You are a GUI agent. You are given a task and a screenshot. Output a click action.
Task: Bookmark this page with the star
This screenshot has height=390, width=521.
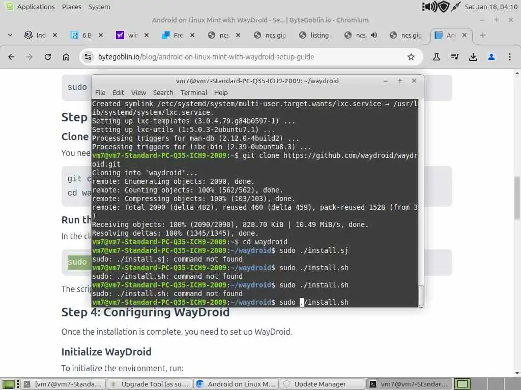click(x=411, y=57)
